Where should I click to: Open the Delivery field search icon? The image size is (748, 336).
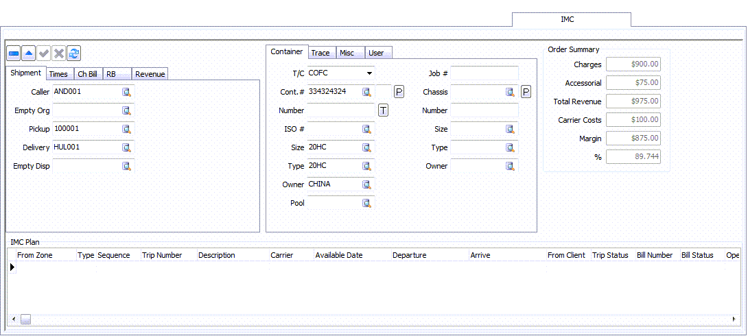[x=127, y=147]
